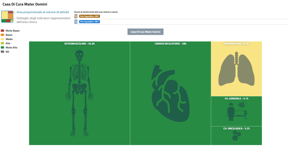Open the Respiratorio - 9.3% title
The width and height of the screenshot is (291, 158).
[x=236, y=44]
